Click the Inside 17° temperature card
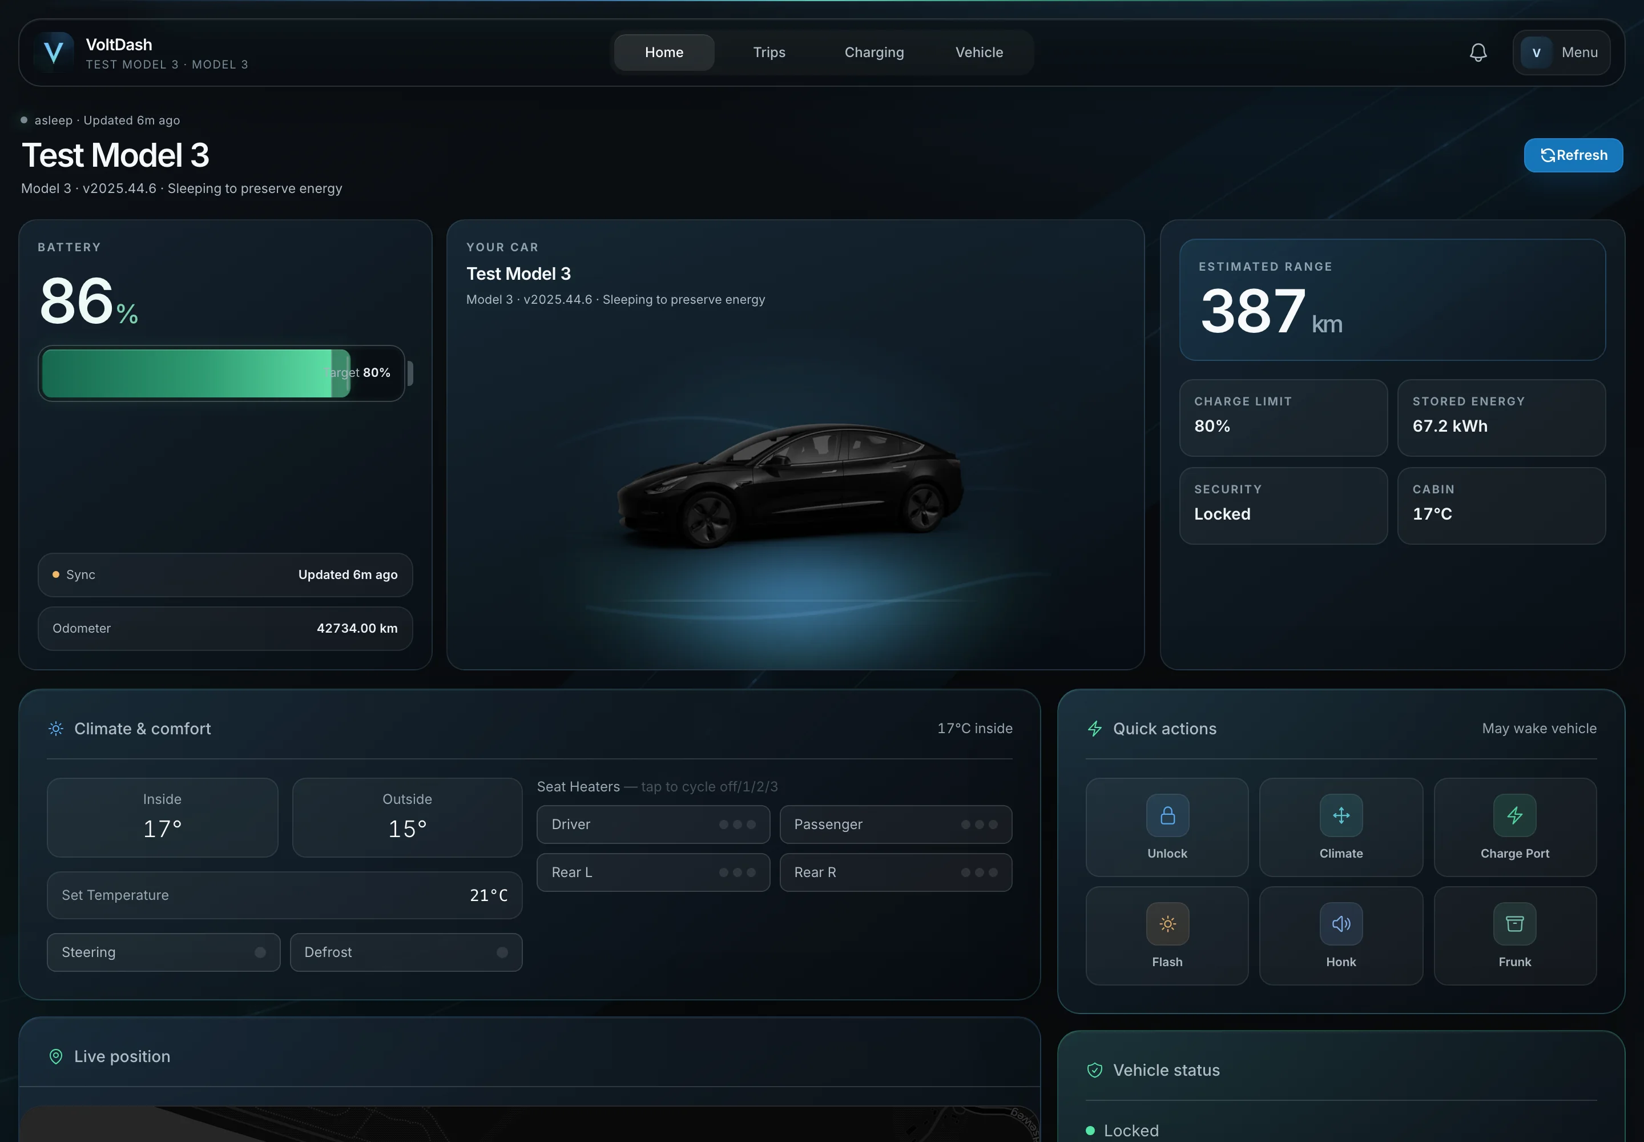Viewport: 1644px width, 1142px height. coord(162,817)
